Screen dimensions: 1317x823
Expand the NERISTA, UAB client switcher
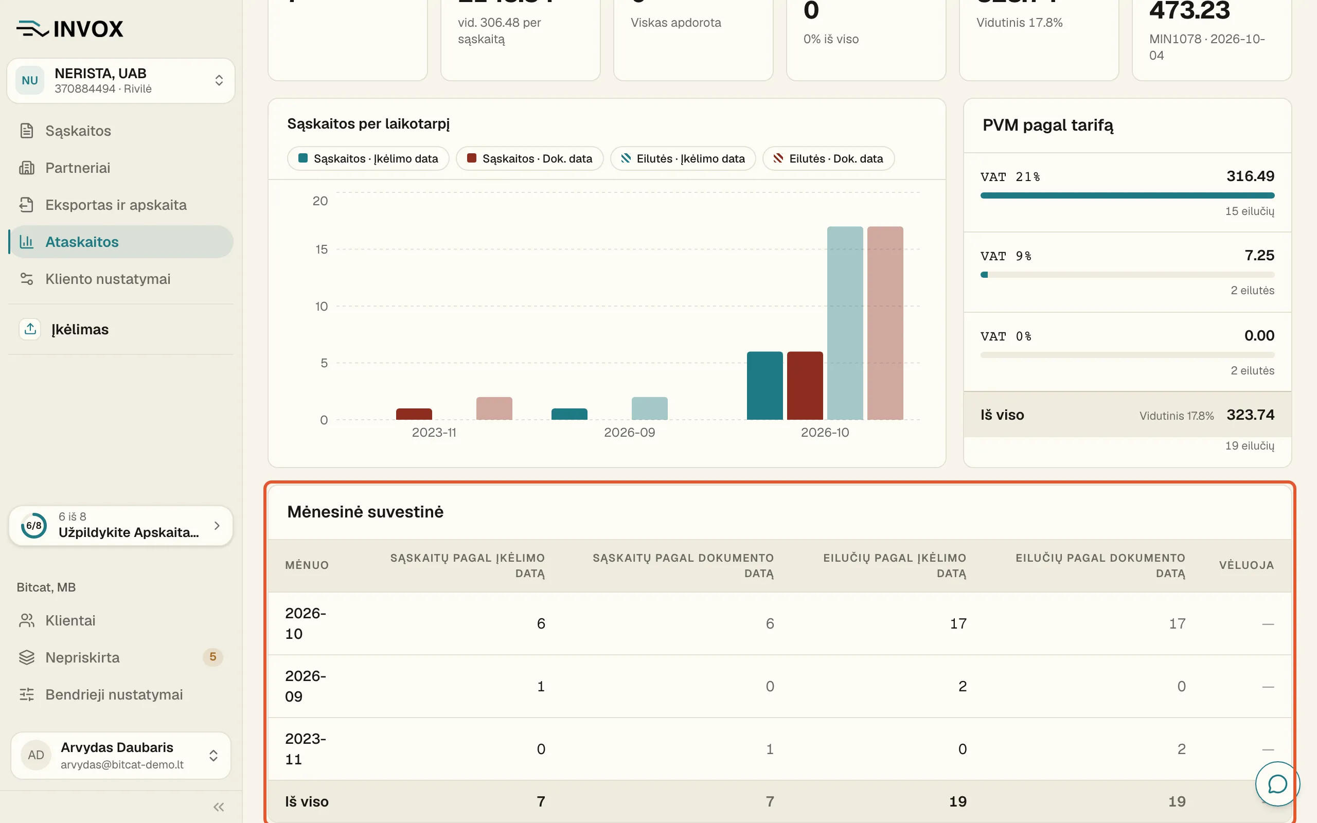tap(121, 81)
